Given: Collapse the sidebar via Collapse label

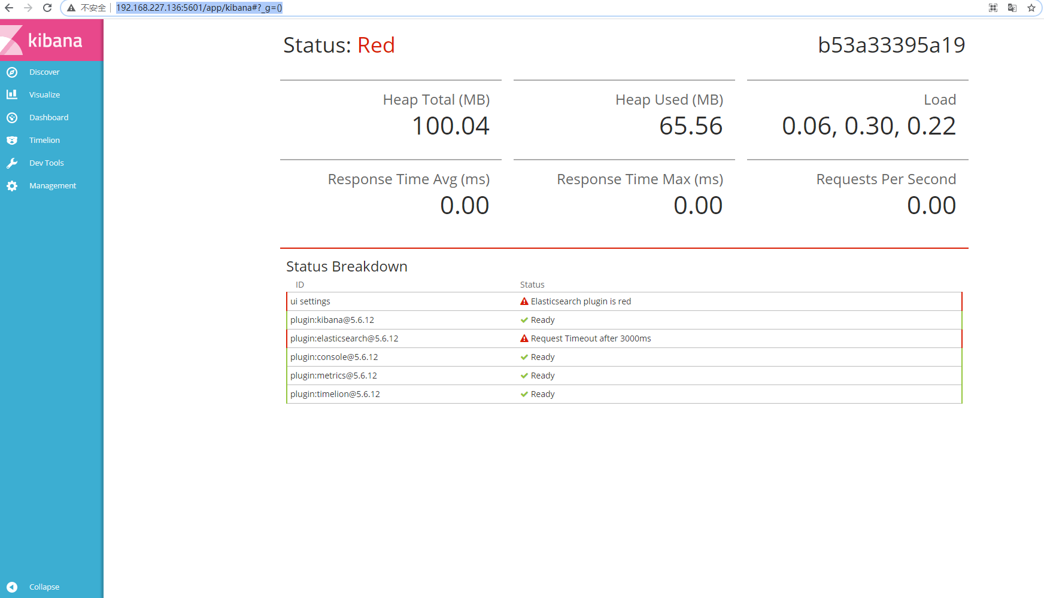Looking at the screenshot, I should 44,587.
